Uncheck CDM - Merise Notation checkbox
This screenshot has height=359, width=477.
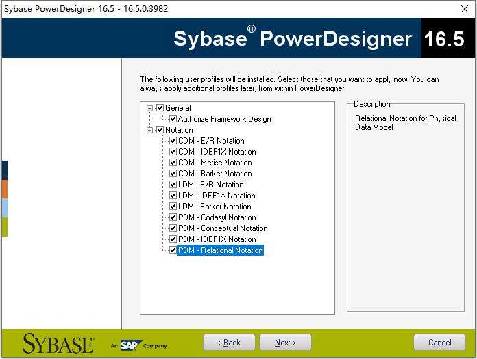point(173,163)
